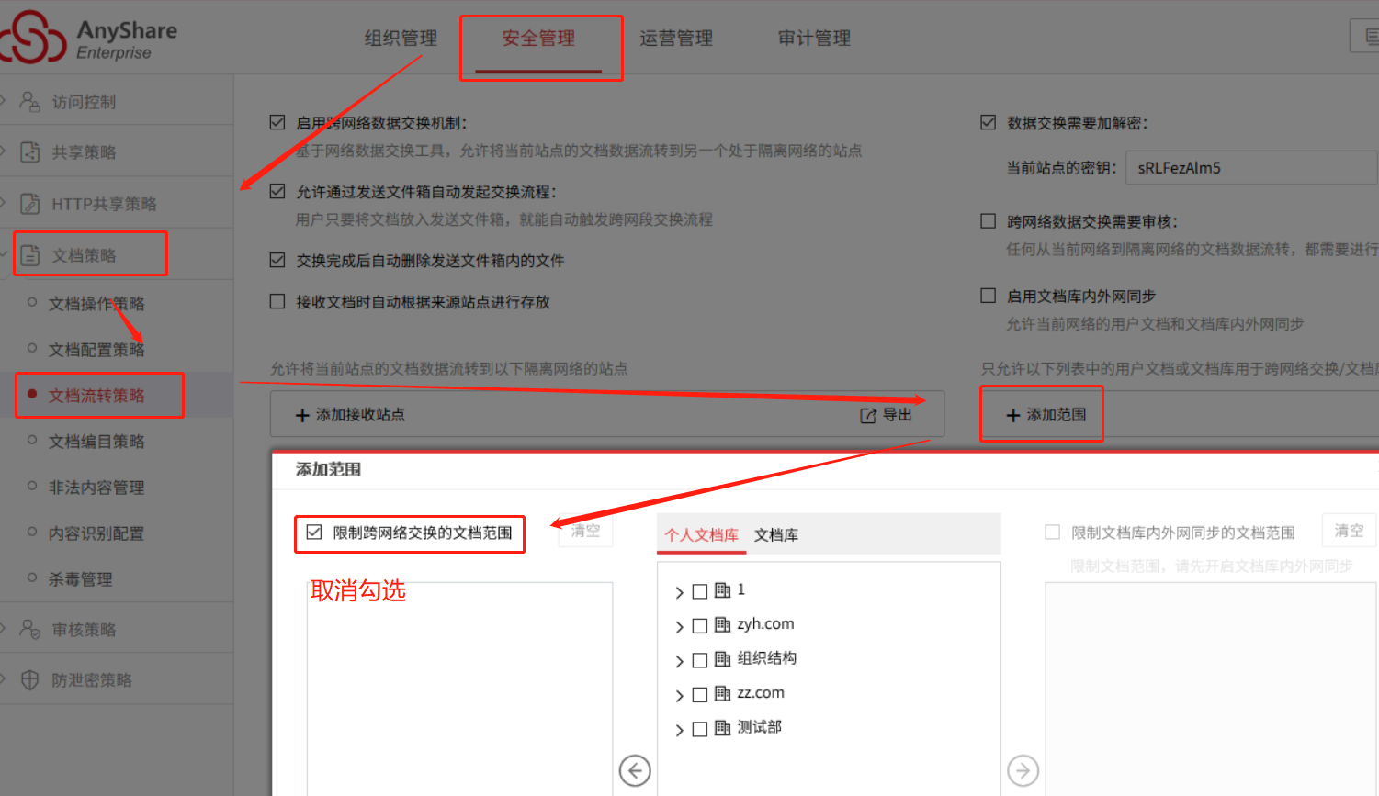Click the right arrow transfer button
The height and width of the screenshot is (796, 1379).
(x=1023, y=770)
